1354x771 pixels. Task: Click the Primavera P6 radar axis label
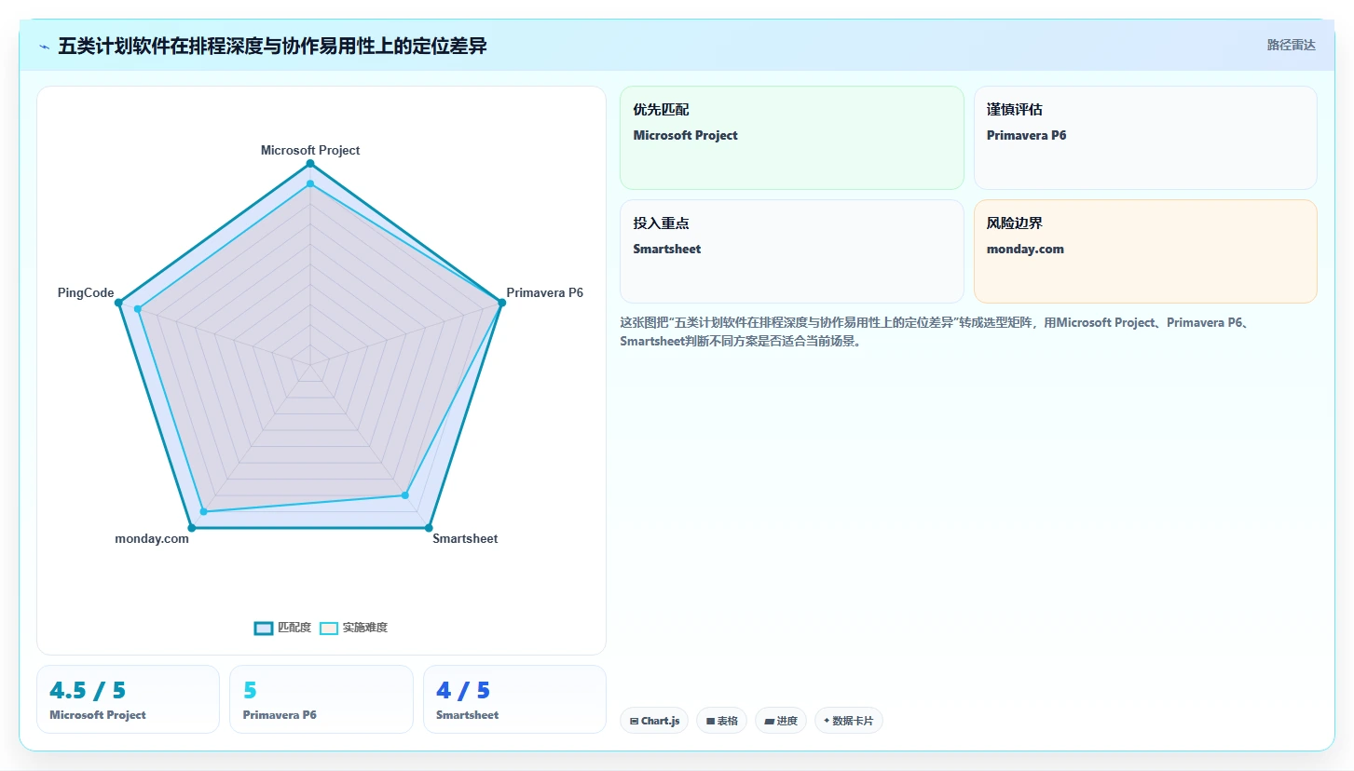[545, 292]
